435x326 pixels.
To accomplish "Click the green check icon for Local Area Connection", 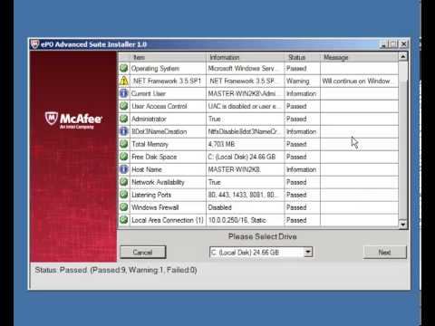I will 123,220.
